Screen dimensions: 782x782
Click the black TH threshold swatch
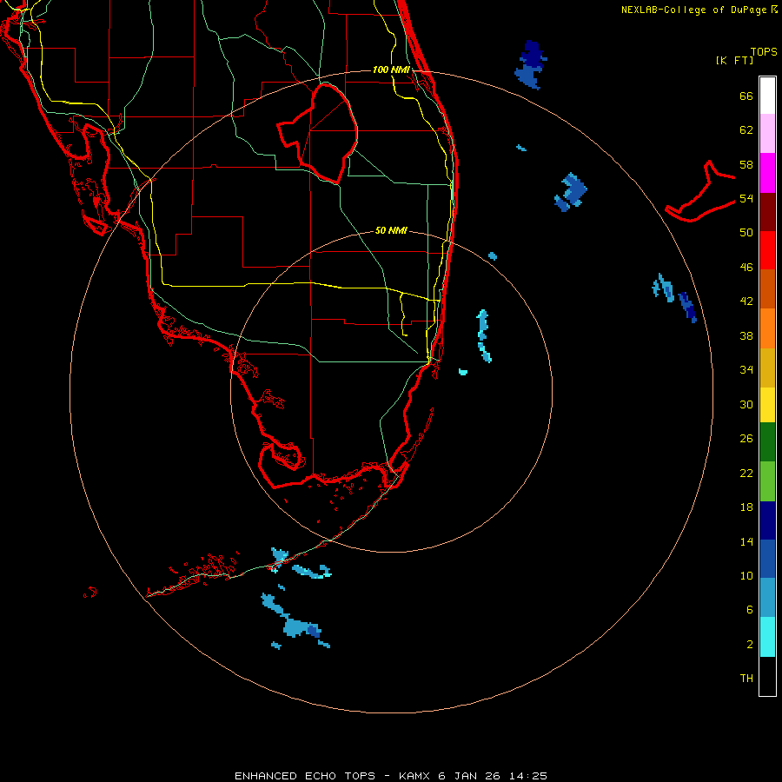[767, 676]
